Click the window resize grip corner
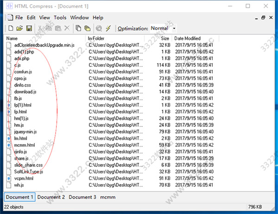 (x=272, y=208)
